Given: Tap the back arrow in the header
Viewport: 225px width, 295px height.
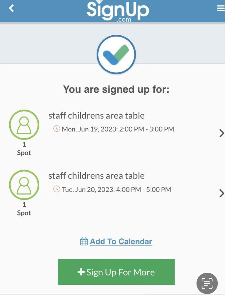Looking at the screenshot, I should pos(11,8).
